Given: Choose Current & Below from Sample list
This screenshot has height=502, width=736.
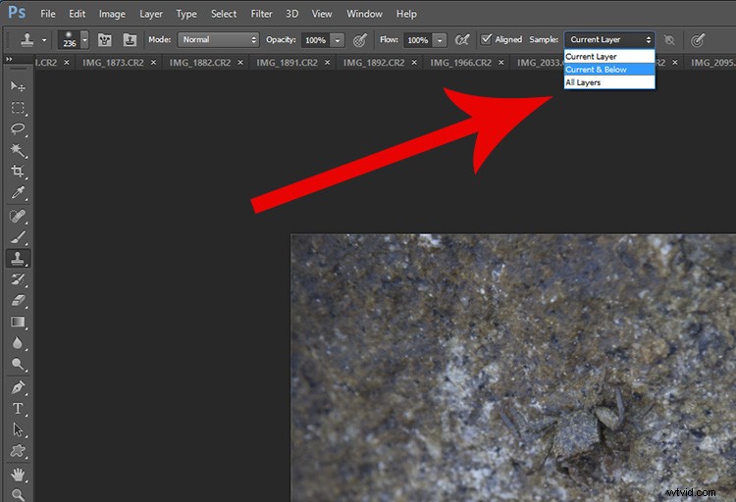Looking at the screenshot, I should tap(609, 70).
